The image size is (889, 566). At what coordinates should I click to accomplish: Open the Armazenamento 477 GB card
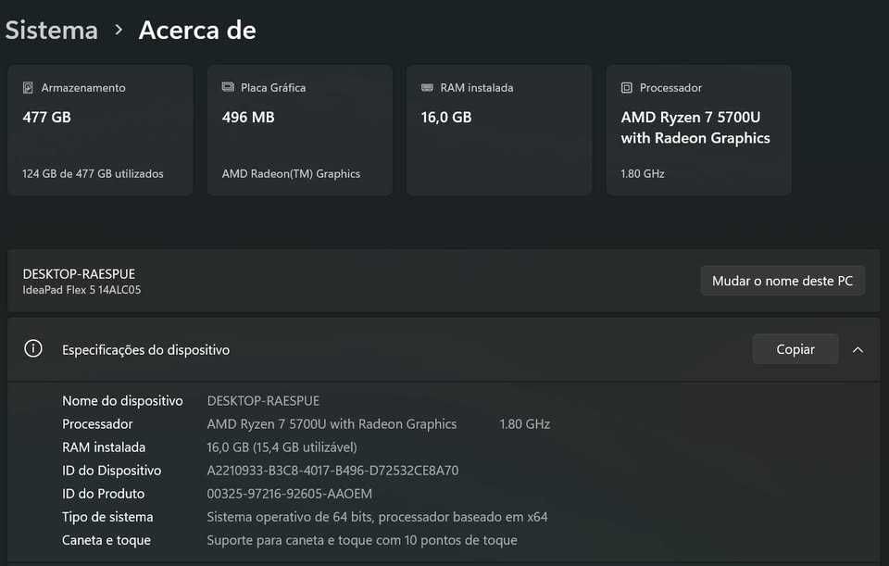[x=100, y=130]
